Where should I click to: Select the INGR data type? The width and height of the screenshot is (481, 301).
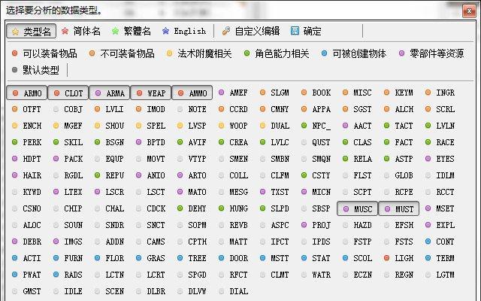coord(440,93)
